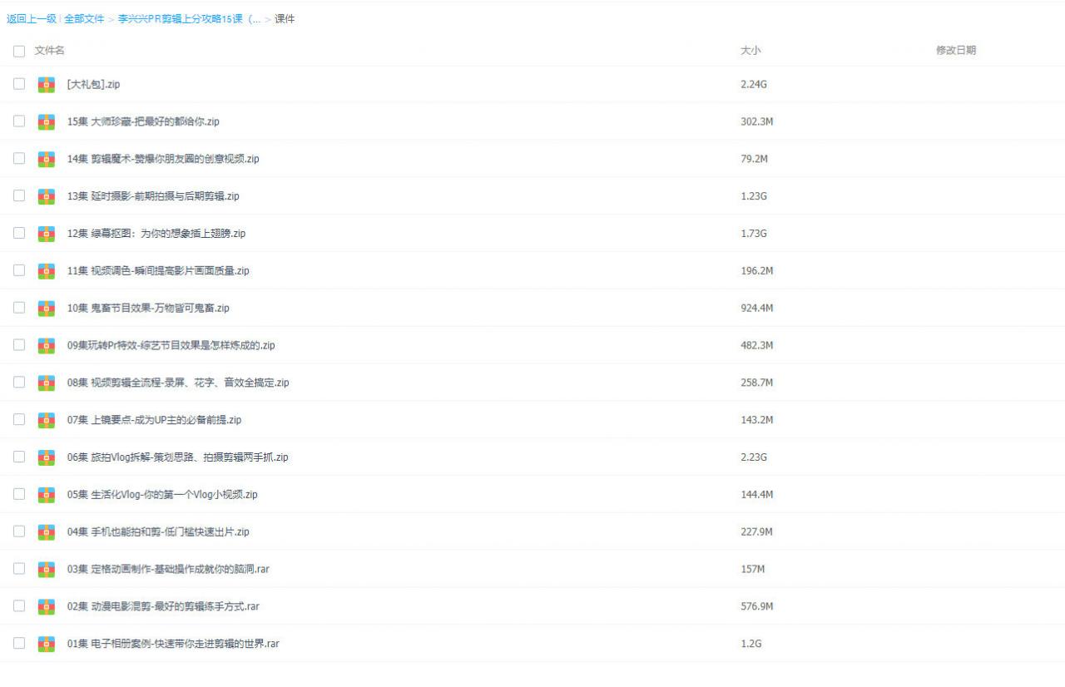Open 09集玩转Pr特效-综艺节目效果是怎样炼成的.zip
Viewport: 1065px width, 687px height.
171,345
